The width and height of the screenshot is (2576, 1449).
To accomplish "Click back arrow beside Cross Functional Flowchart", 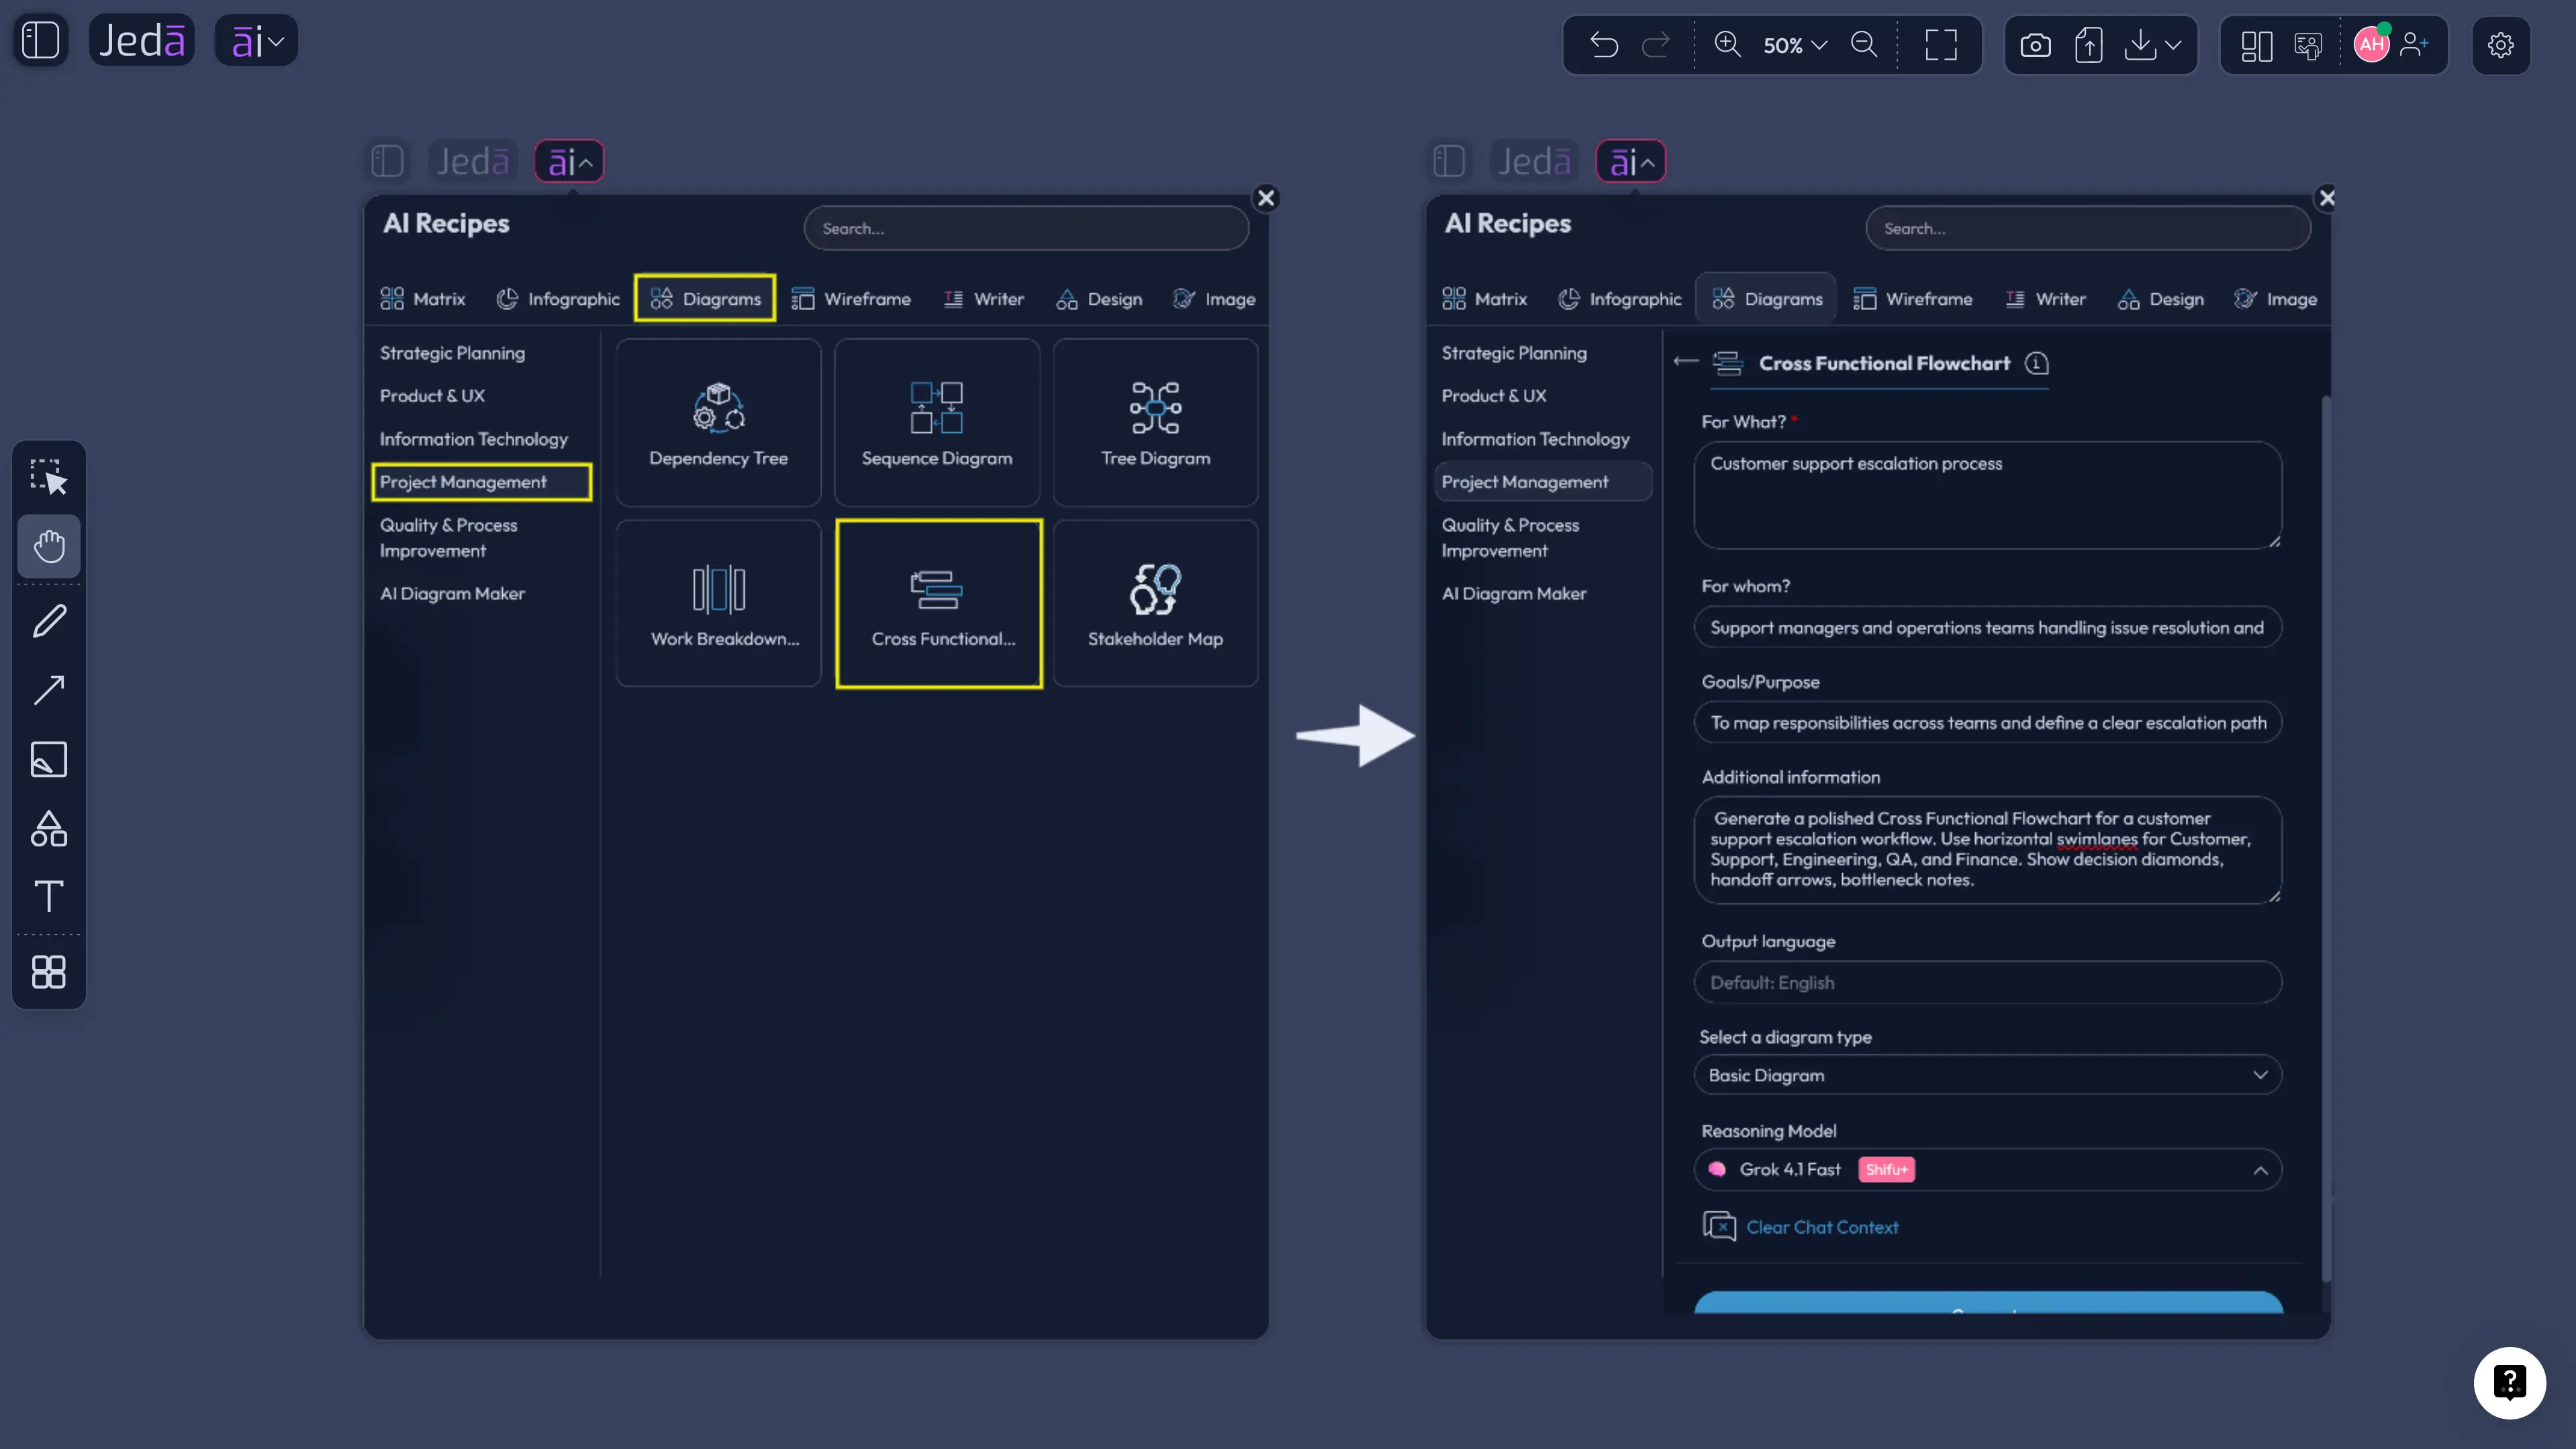I will [1686, 362].
